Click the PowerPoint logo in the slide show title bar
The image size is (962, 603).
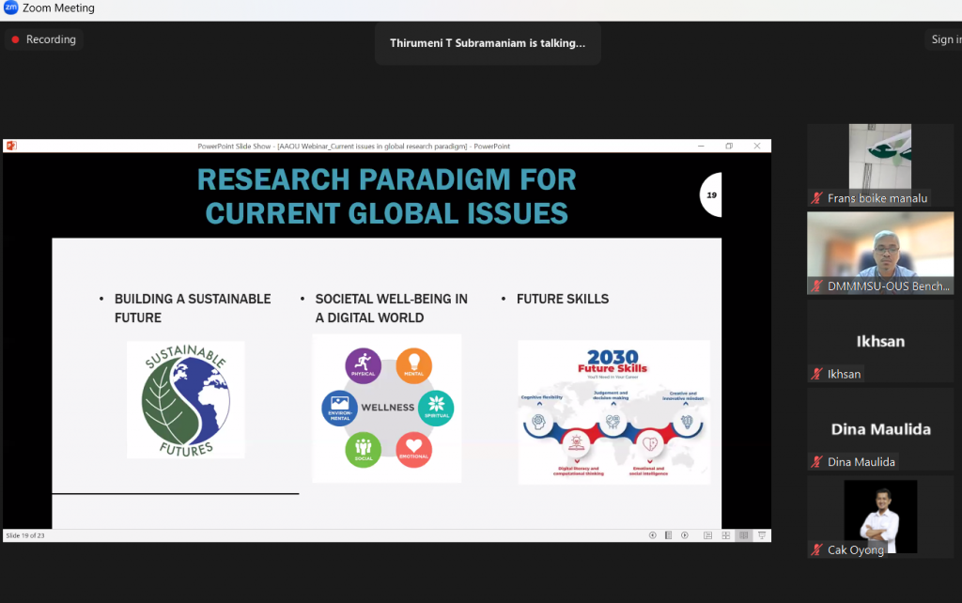[x=11, y=146]
